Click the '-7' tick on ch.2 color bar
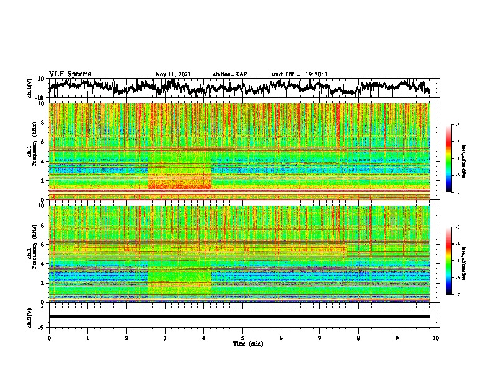The width and height of the screenshot is (491, 379). [x=457, y=294]
